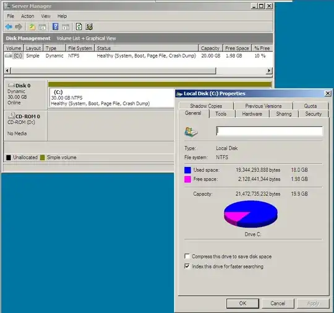The height and width of the screenshot is (313, 334).
Task: Sort by the File System column header
Action: (x=80, y=48)
